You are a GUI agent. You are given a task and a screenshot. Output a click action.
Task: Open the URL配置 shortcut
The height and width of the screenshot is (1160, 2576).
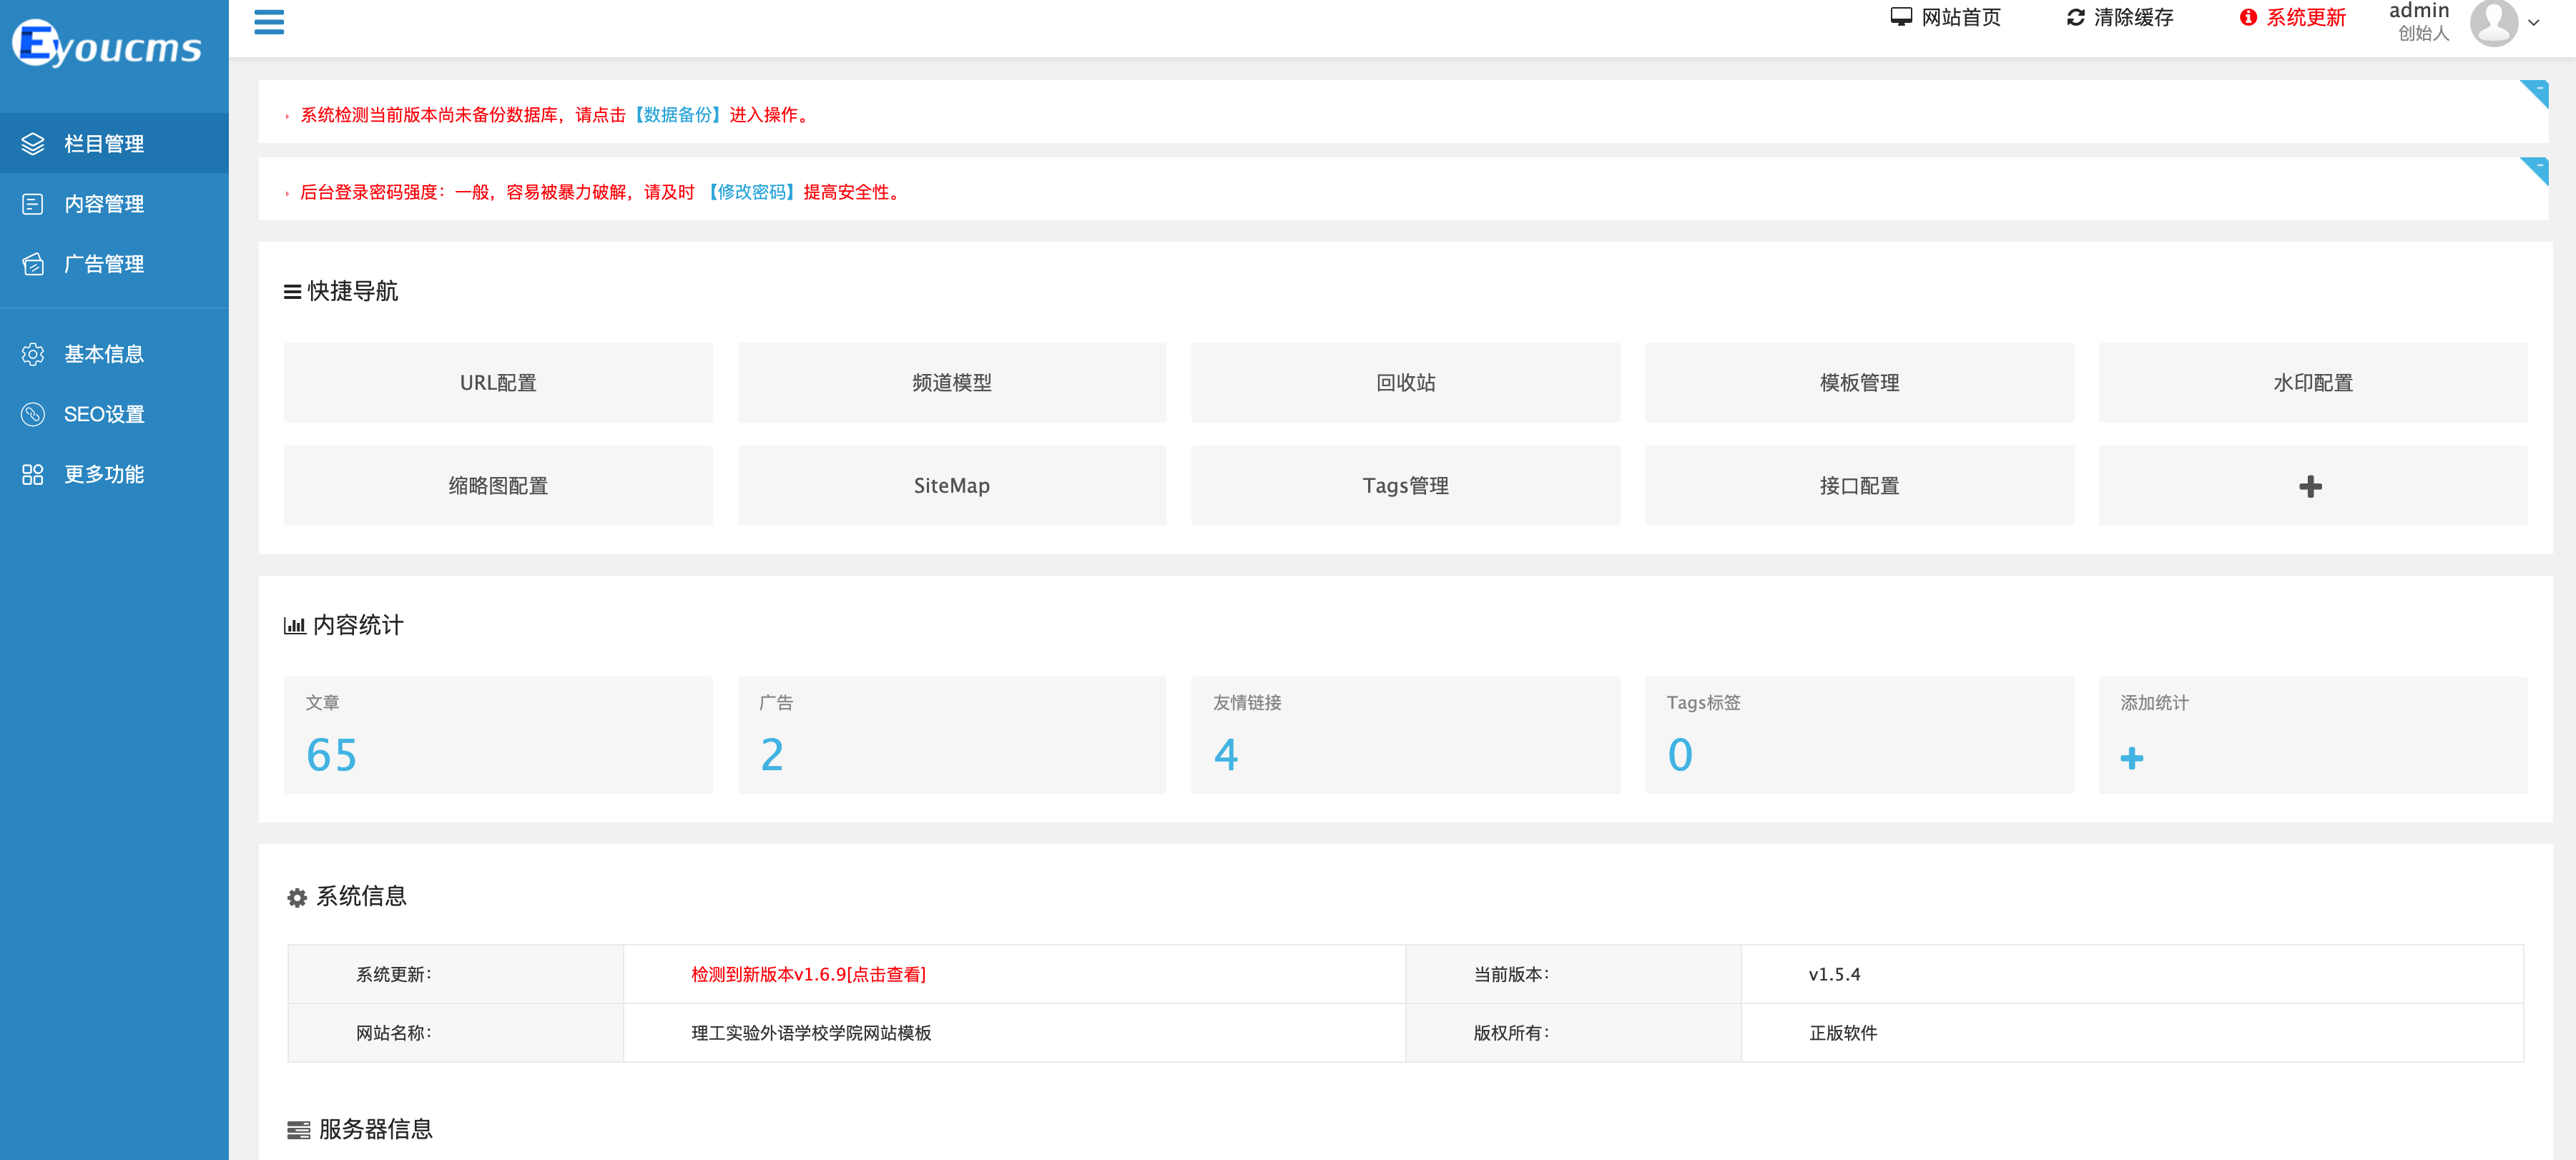498,382
